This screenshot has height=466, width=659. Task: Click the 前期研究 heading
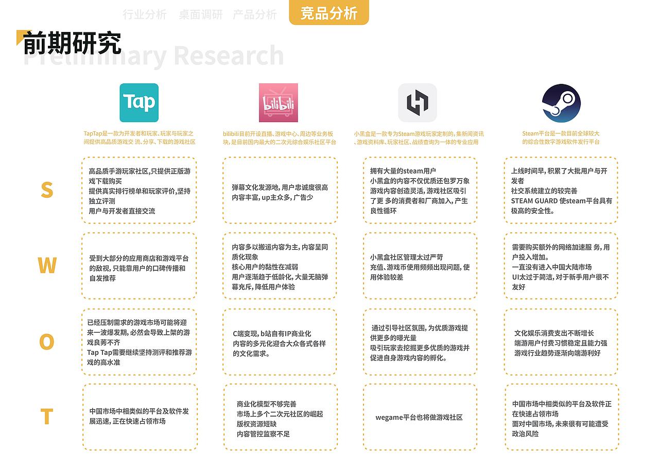pos(72,43)
